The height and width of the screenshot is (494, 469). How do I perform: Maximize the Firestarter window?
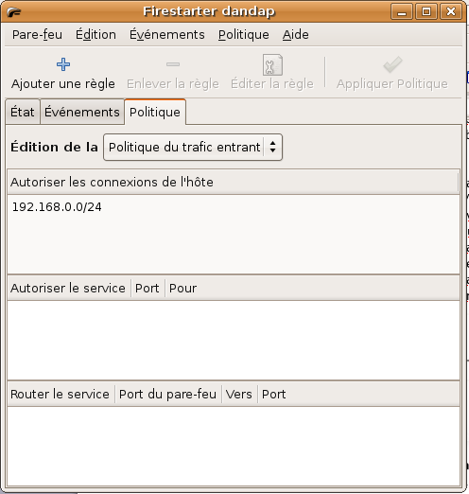426,12
